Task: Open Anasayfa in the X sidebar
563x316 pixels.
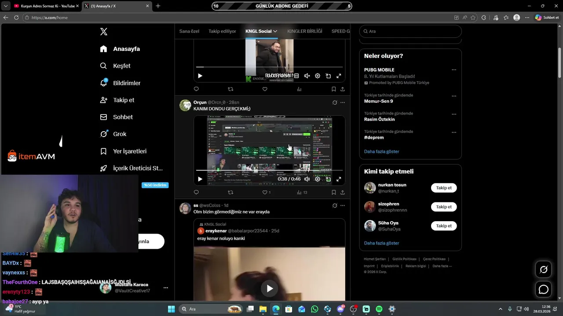Action: (x=120, y=49)
